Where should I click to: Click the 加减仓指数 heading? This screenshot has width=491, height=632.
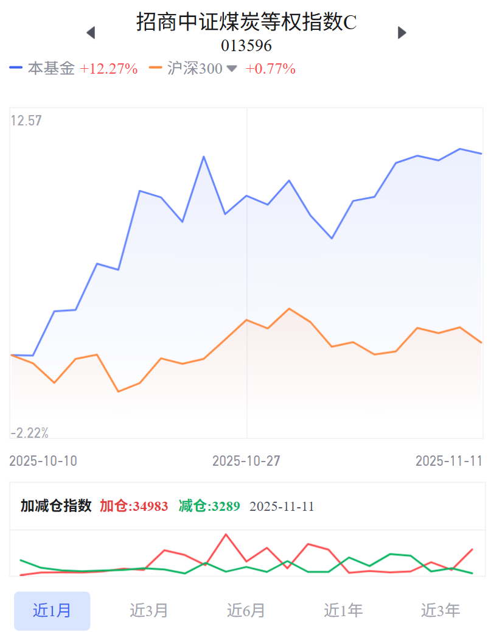(x=56, y=506)
